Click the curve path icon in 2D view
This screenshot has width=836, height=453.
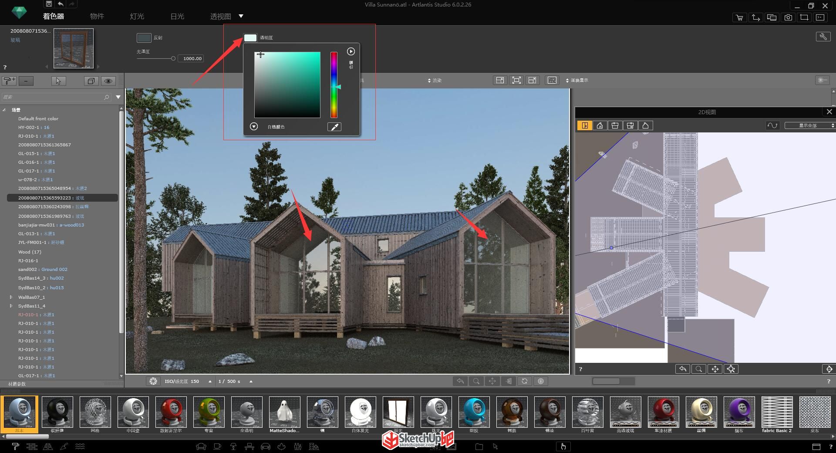pyautogui.click(x=772, y=125)
